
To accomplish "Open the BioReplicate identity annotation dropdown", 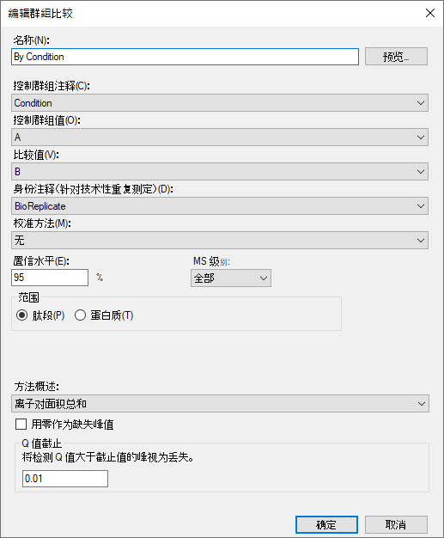I will coord(220,206).
